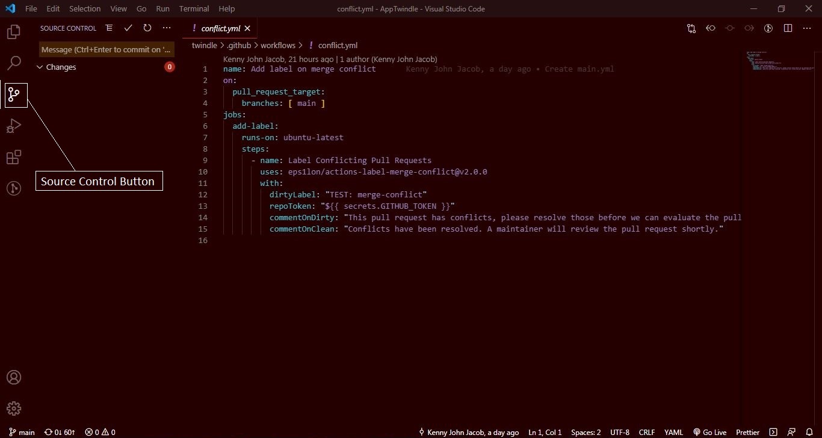The image size is (822, 438).
Task: Split the editor to the right
Action: coord(788,28)
